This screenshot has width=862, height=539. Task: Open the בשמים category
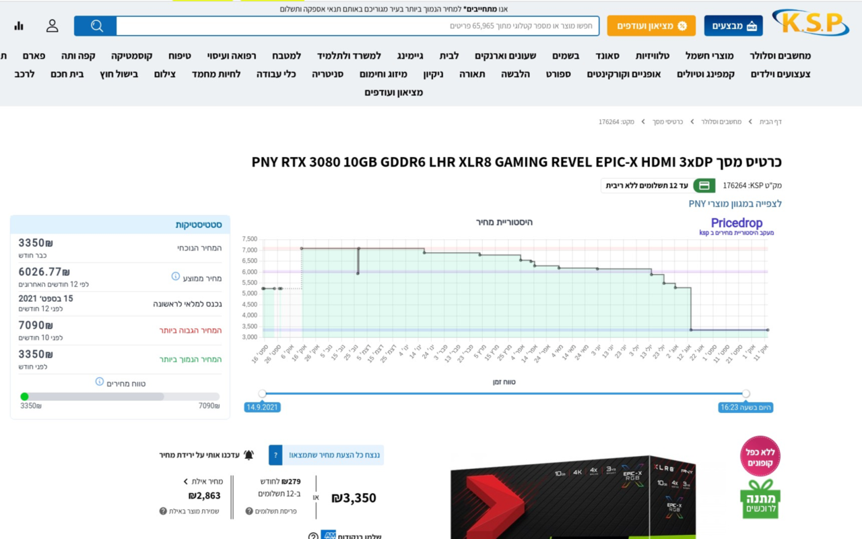(x=565, y=56)
